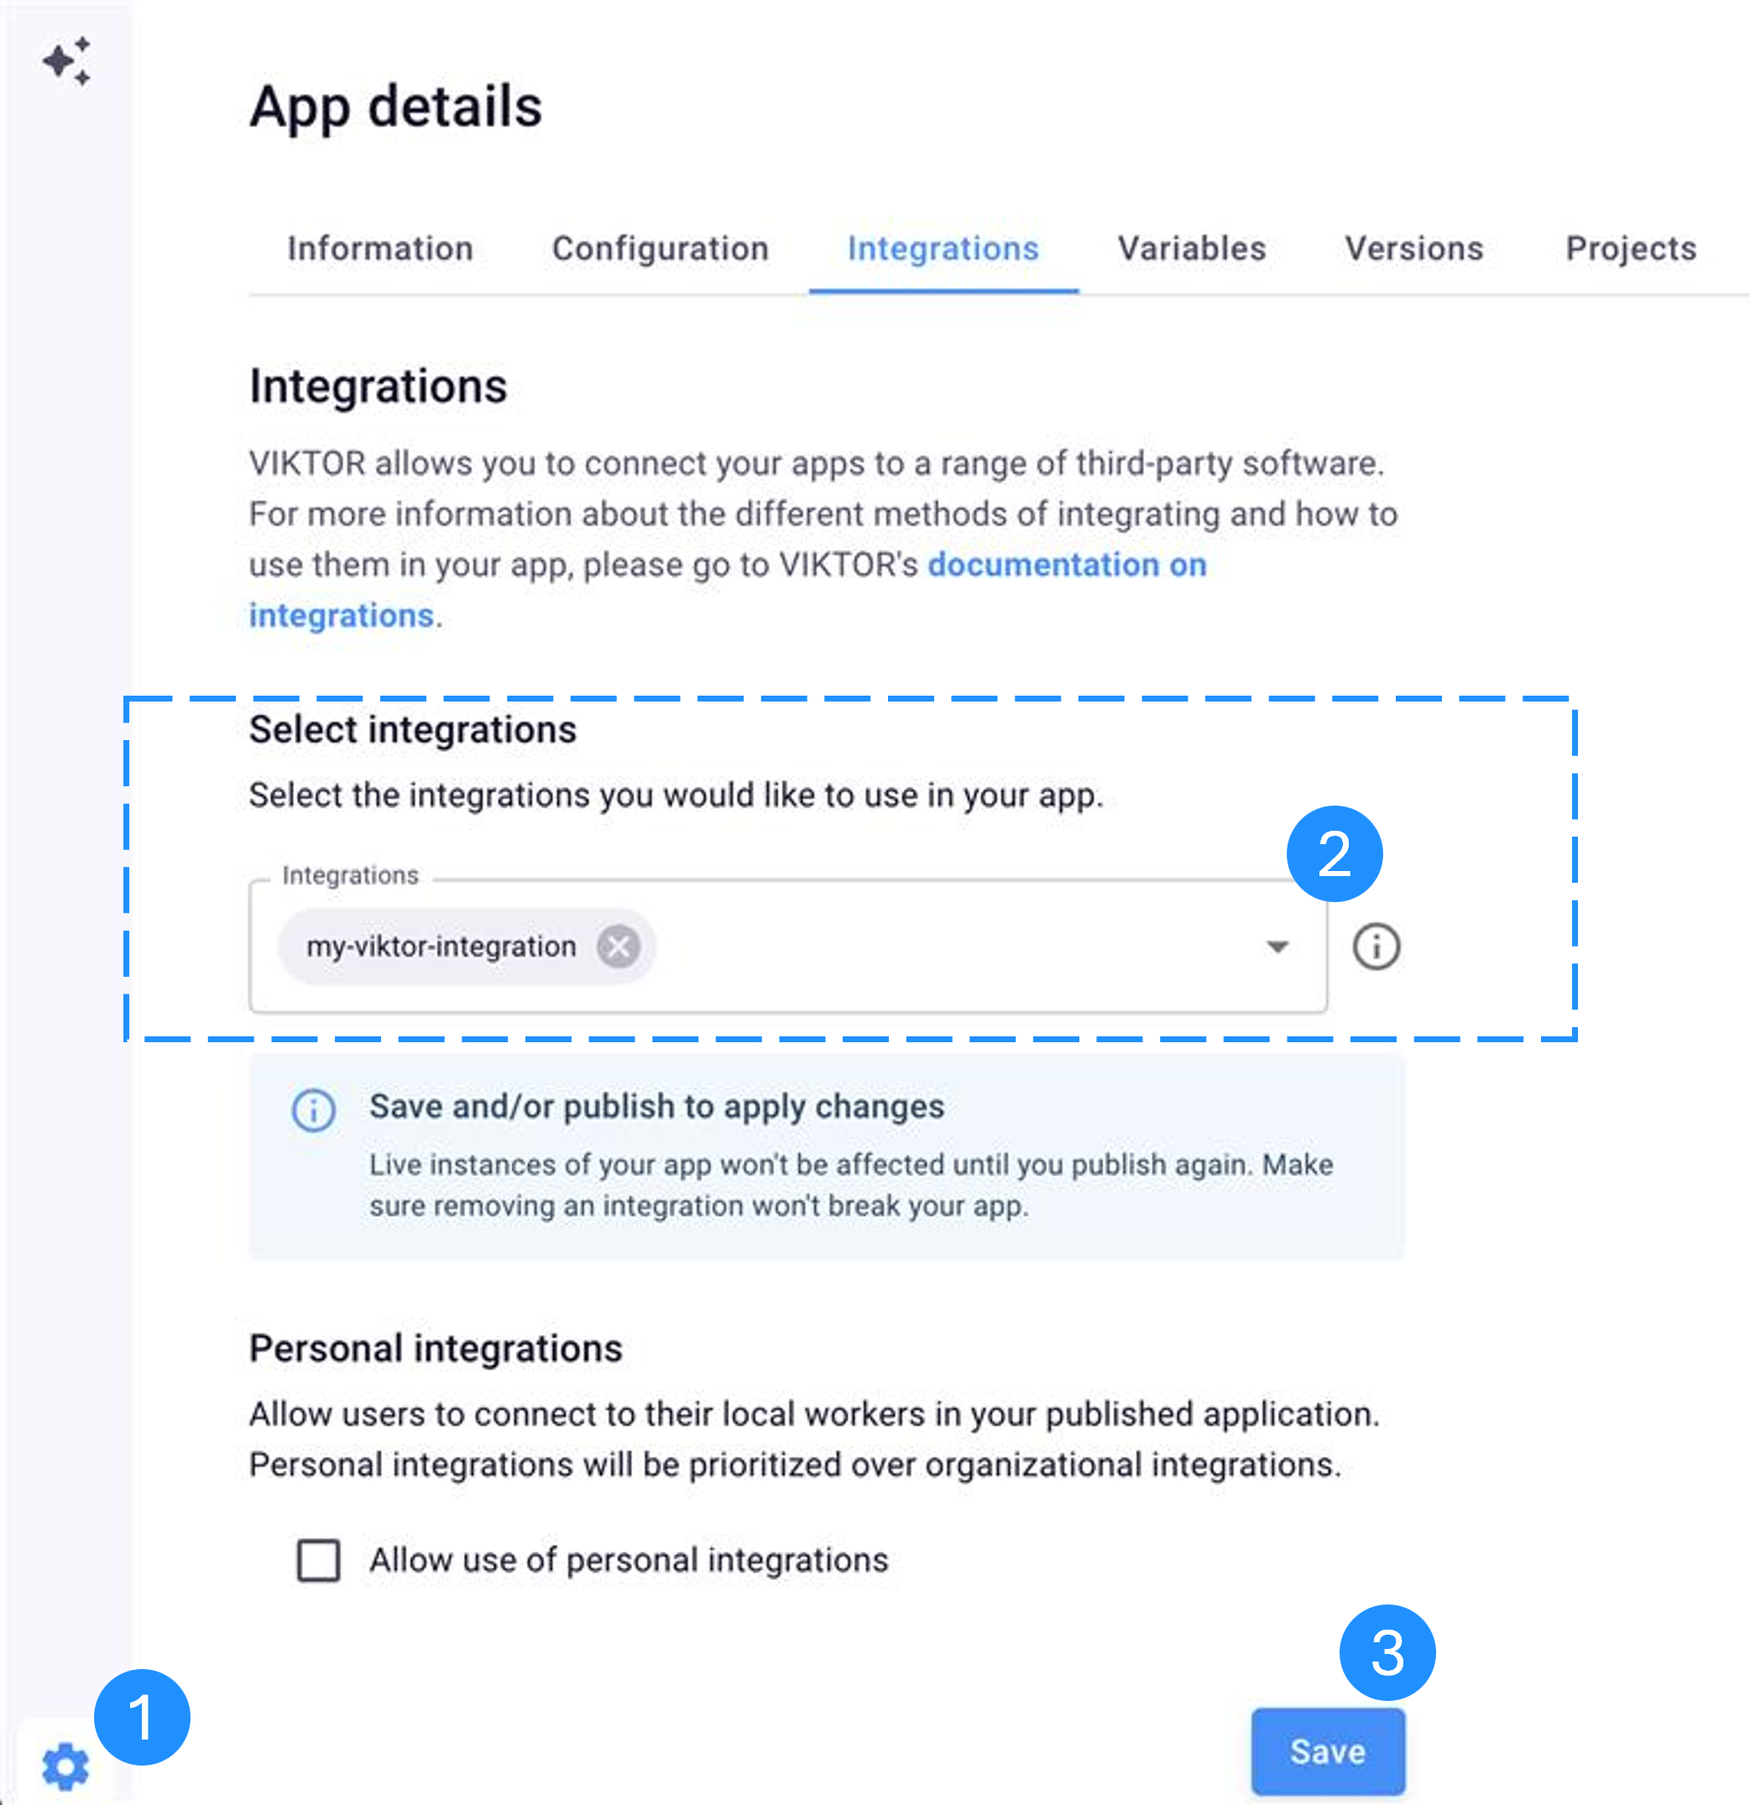
Task: Switch to the Information tab
Action: tap(379, 248)
